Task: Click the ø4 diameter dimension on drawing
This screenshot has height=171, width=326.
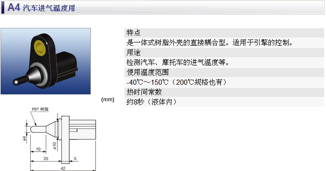Action: tap(25, 138)
